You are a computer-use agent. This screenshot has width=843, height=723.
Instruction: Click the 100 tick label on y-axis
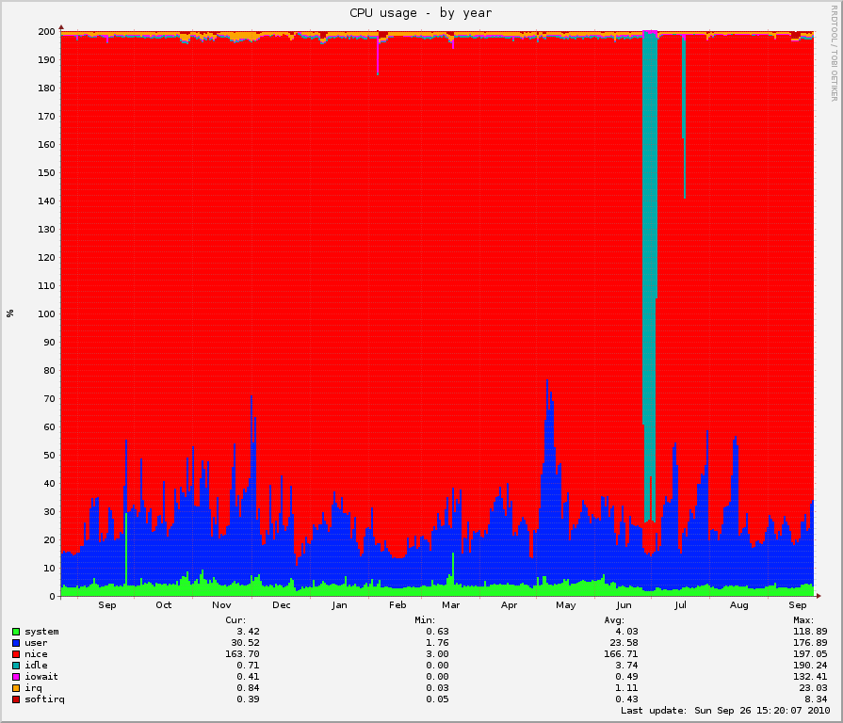click(x=45, y=314)
